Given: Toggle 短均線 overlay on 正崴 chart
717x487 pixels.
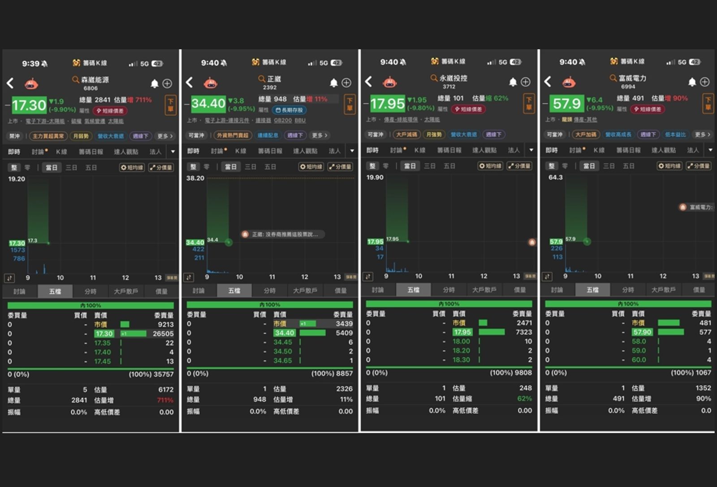Looking at the screenshot, I should pos(311,167).
